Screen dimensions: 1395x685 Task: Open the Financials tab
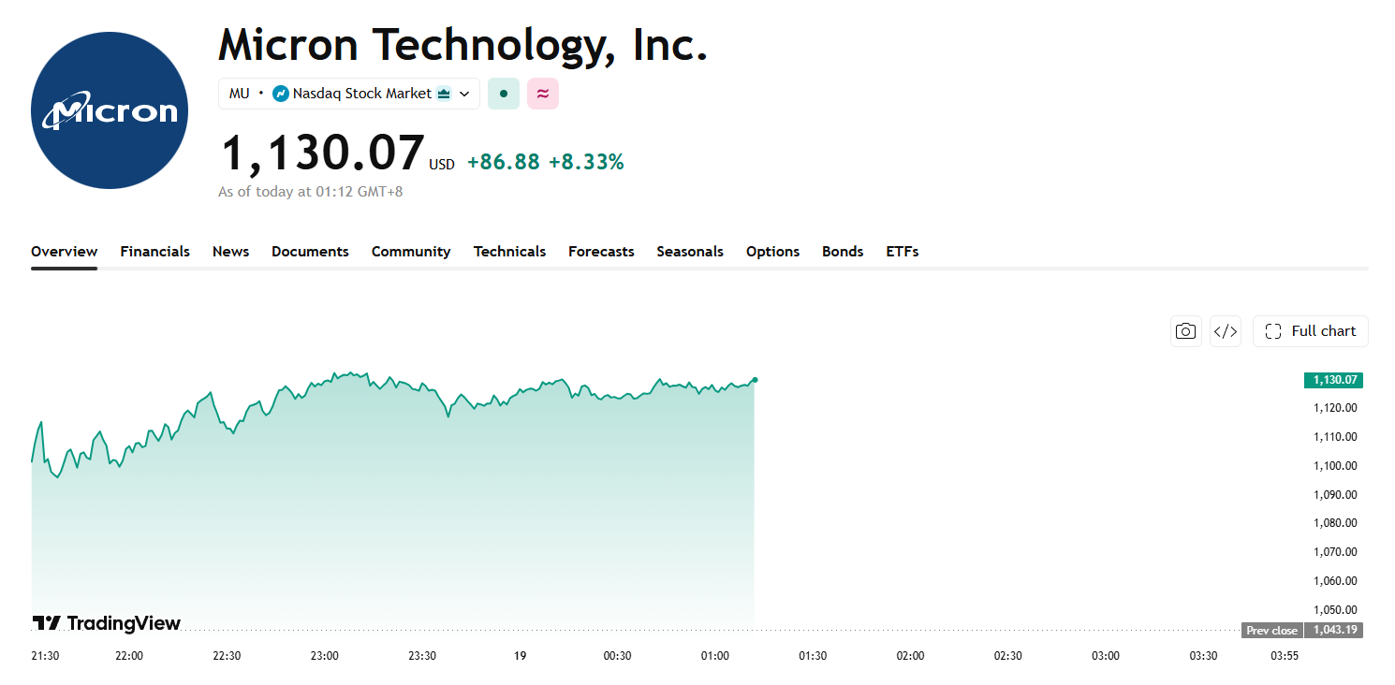(x=155, y=252)
